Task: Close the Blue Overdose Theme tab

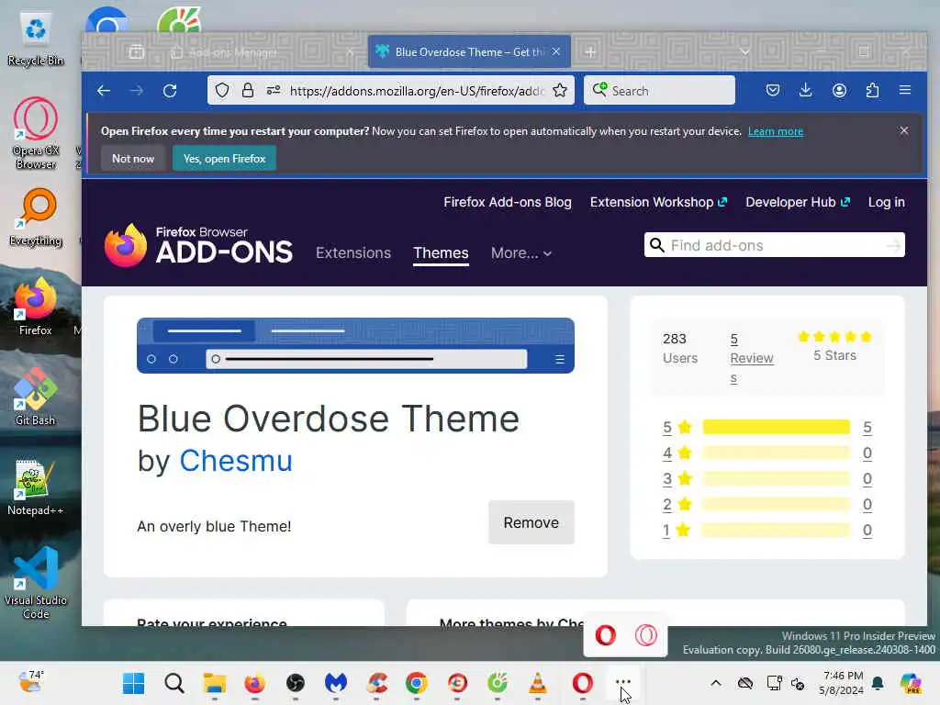Action: point(556,51)
